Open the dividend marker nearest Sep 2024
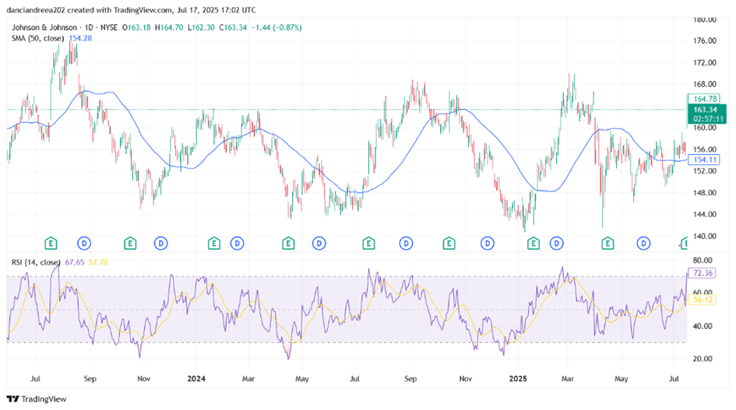This screenshot has width=736, height=410. [406, 244]
